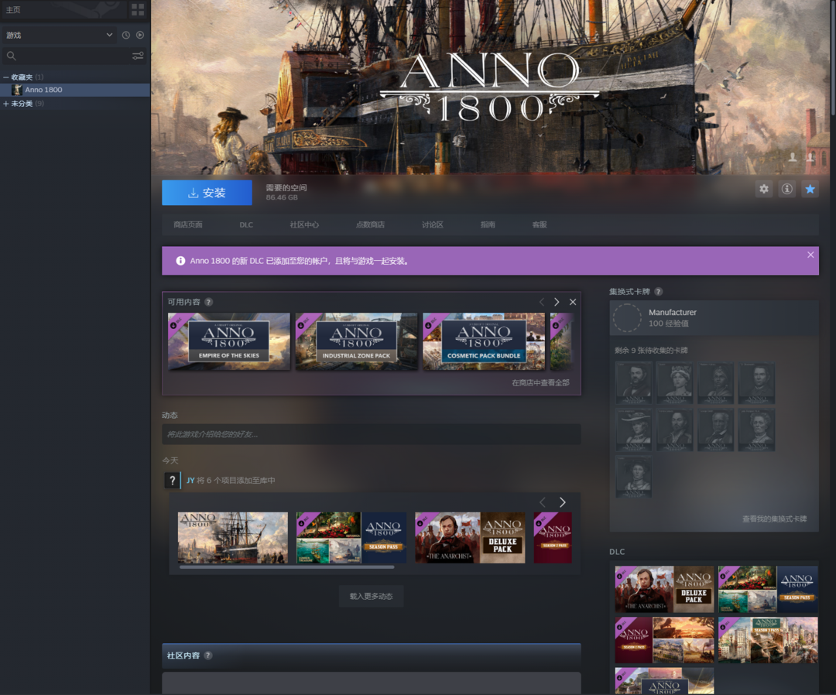The height and width of the screenshot is (695, 836).
Task: Open the library filter options icon
Action: tap(138, 56)
